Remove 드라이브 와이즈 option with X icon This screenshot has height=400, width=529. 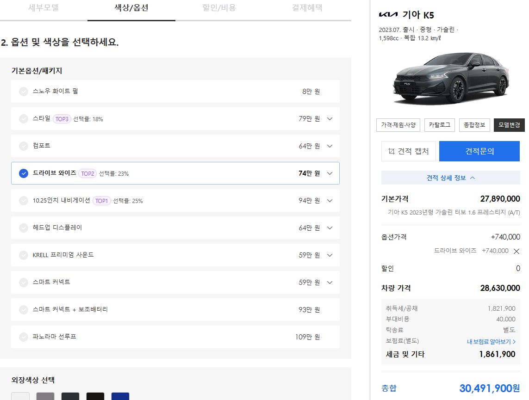tap(516, 251)
